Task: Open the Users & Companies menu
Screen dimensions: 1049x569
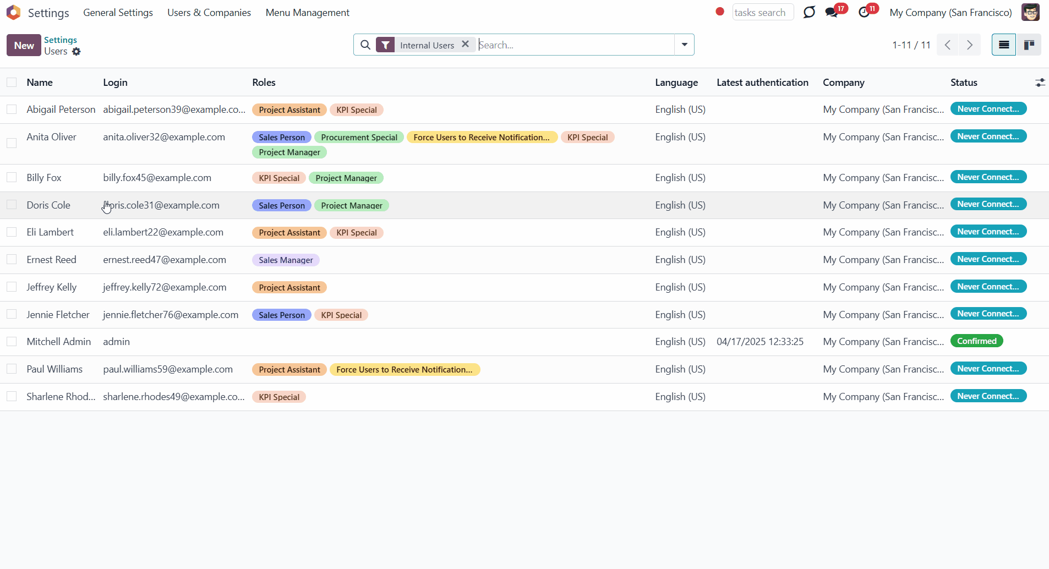Action: click(209, 13)
